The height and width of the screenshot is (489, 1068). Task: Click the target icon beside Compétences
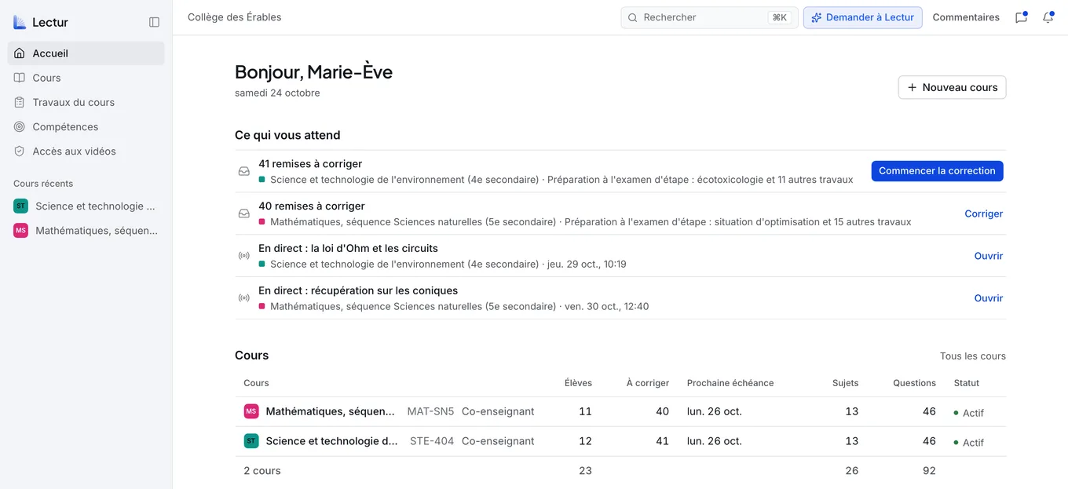(20, 126)
